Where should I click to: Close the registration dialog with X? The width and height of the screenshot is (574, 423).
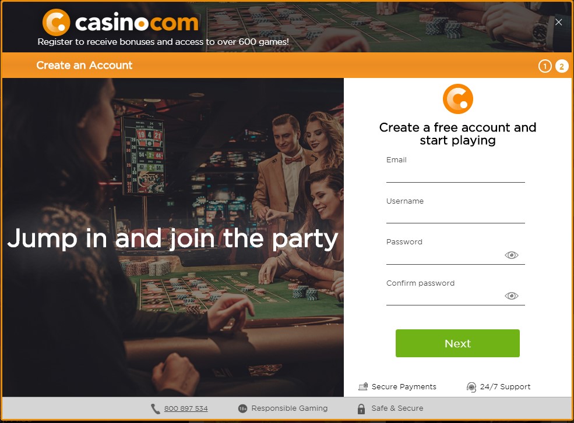[x=559, y=22]
